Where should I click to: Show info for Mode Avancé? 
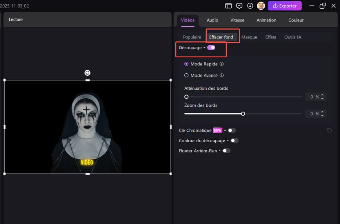point(222,75)
